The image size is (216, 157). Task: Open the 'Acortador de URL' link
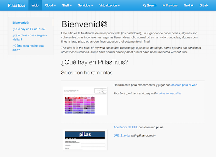(126, 127)
